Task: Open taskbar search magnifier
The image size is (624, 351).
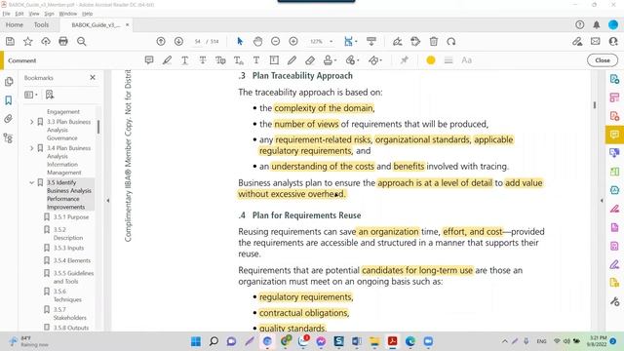Action: click(214, 341)
